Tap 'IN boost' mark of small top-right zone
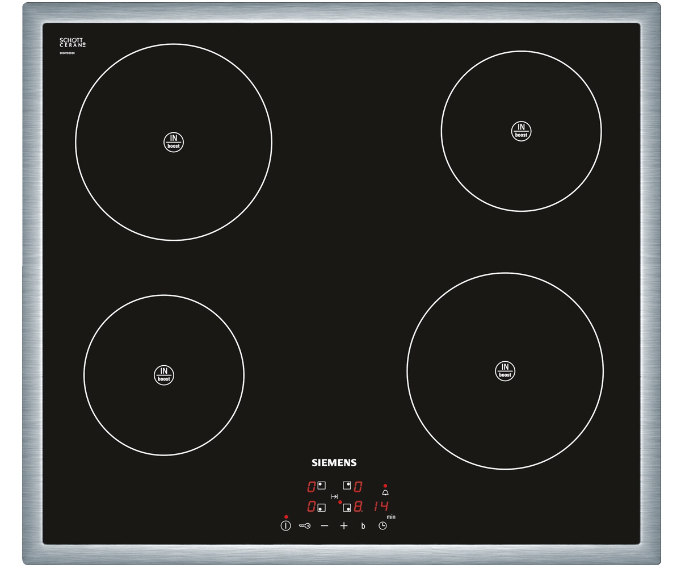 coord(521,131)
